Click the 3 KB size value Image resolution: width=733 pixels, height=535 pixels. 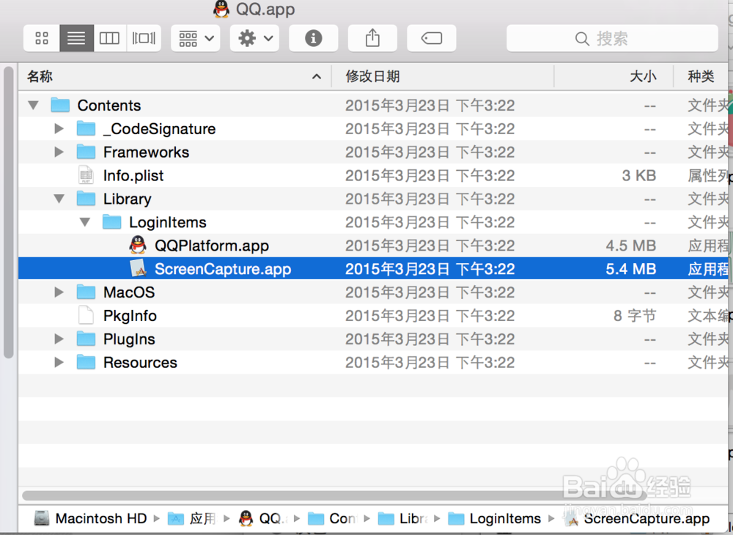(639, 176)
